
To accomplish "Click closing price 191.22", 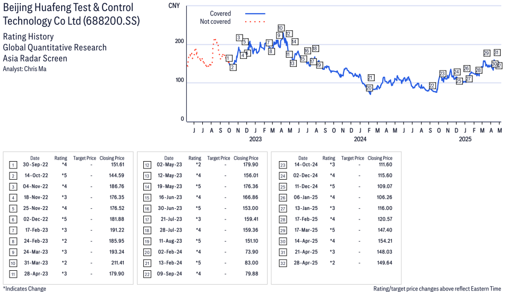I will (x=117, y=230).
